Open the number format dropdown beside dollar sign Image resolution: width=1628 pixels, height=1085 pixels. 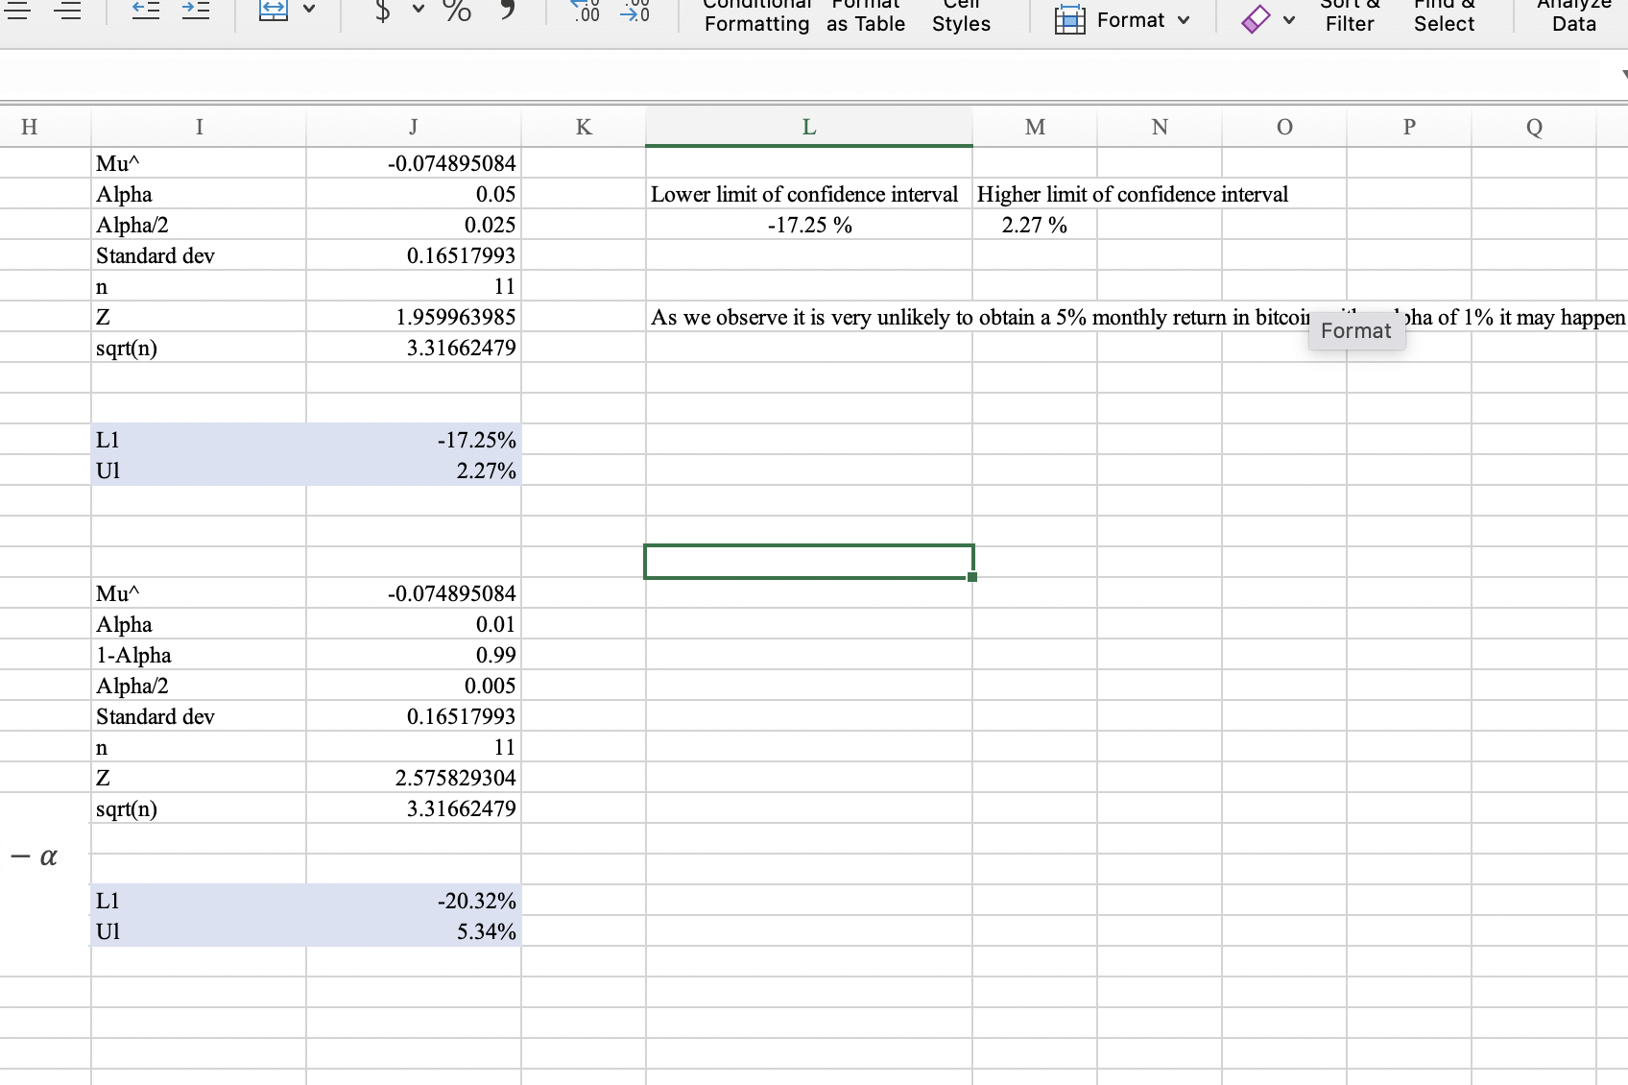pyautogui.click(x=417, y=8)
